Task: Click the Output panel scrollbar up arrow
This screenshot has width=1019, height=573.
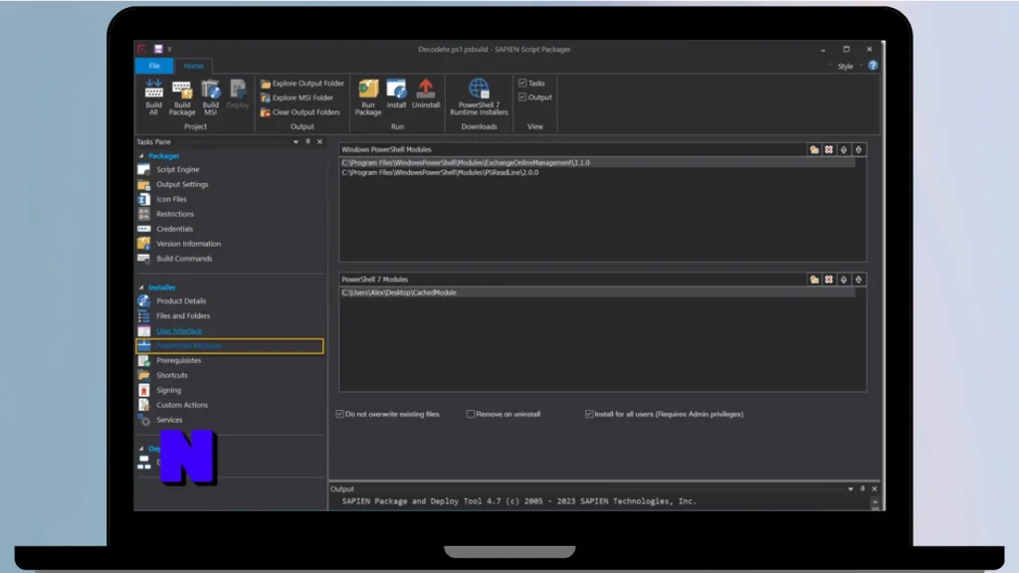Action: (876, 502)
